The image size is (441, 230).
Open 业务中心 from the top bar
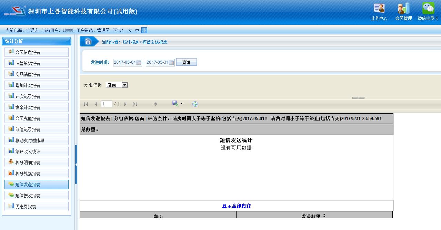coord(379,11)
